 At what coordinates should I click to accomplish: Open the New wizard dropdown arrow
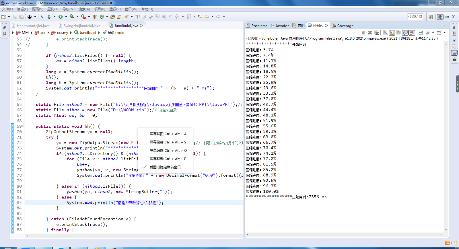[x=9, y=17]
